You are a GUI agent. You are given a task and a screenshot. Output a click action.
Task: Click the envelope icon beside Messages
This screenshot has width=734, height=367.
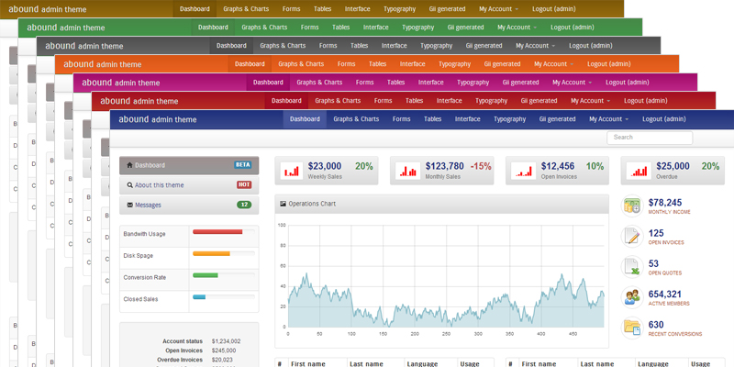pos(129,205)
